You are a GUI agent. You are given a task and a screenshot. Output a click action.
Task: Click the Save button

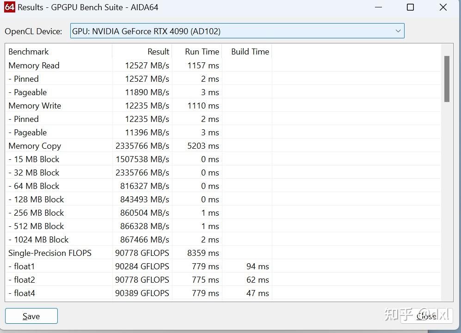(x=31, y=316)
